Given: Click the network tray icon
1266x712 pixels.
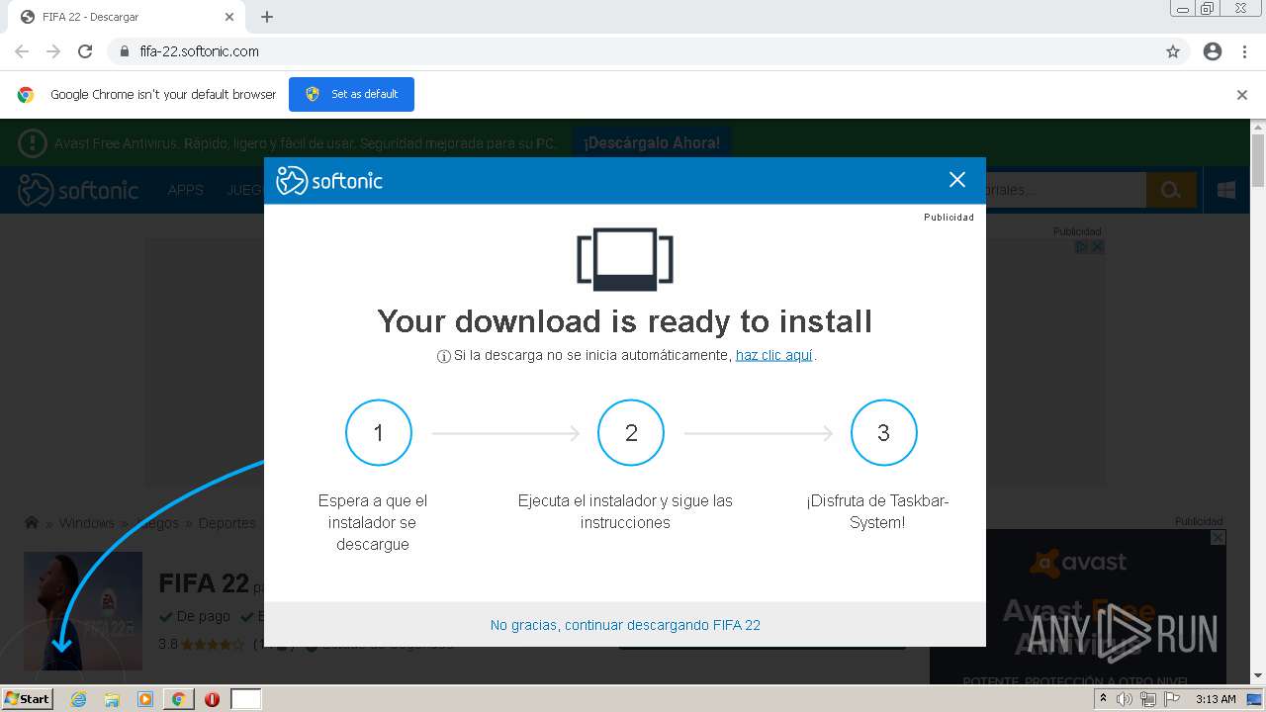Looking at the screenshot, I should click(1148, 699).
